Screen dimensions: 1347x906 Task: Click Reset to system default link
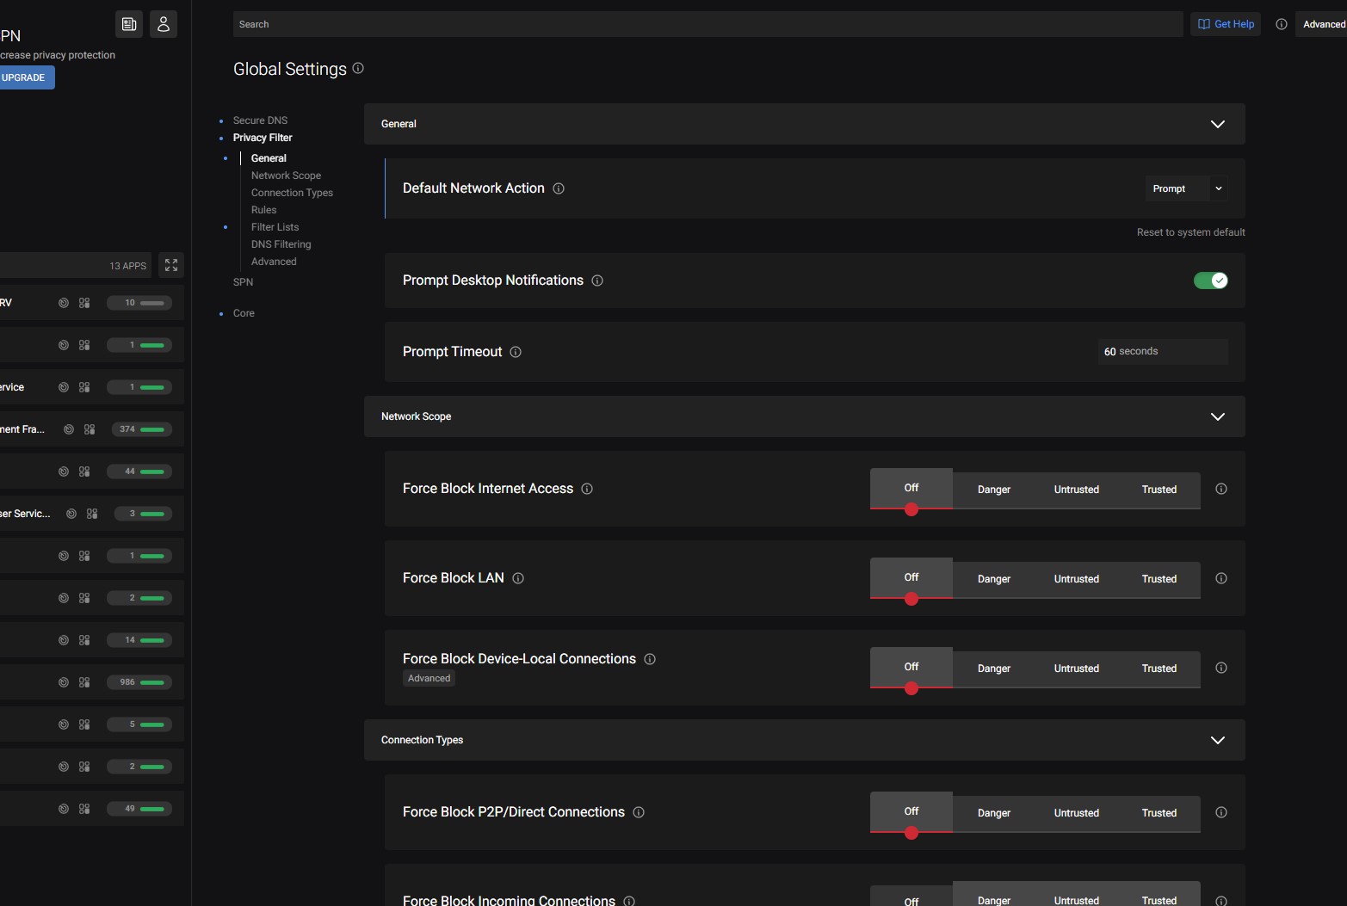1190,232
